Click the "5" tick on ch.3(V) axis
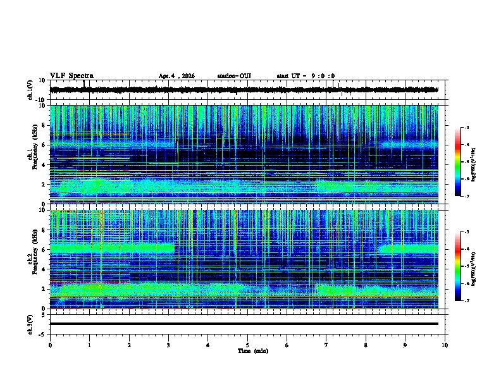The width and height of the screenshot is (501, 387). (x=44, y=315)
